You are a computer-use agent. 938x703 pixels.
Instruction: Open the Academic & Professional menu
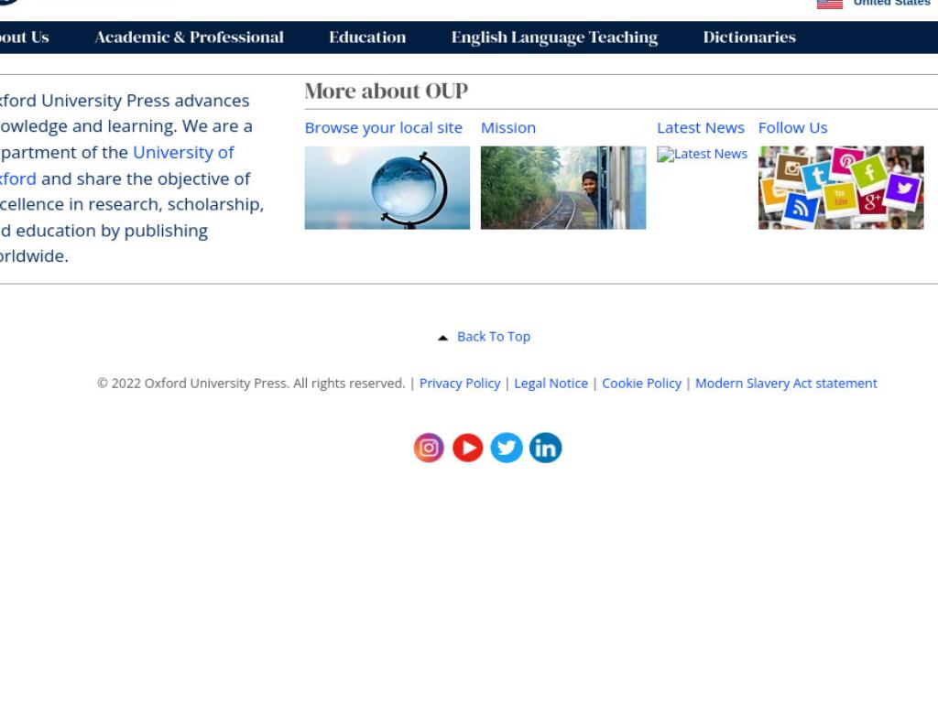[x=189, y=37]
